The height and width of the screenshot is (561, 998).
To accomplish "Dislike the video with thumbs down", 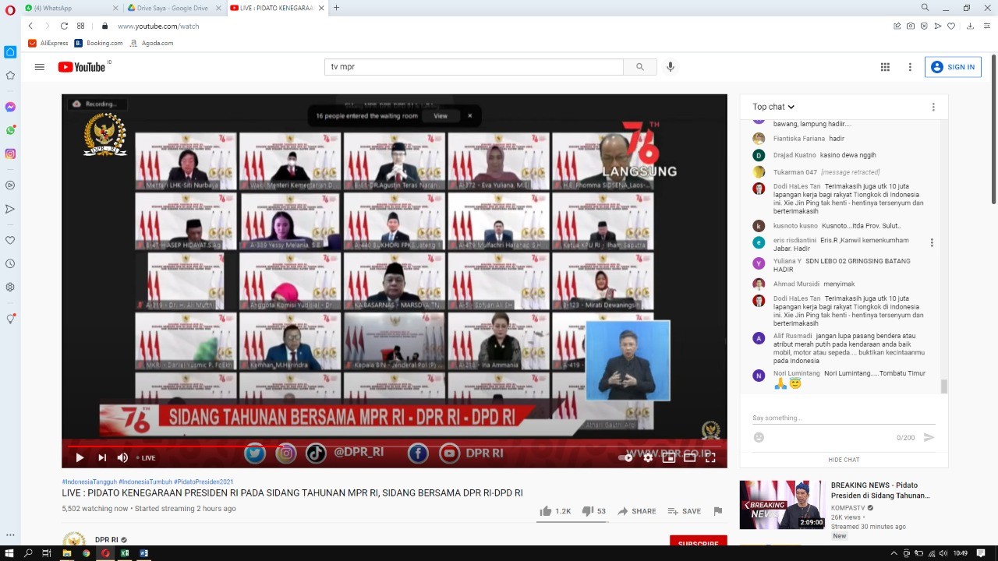I will pos(588,511).
